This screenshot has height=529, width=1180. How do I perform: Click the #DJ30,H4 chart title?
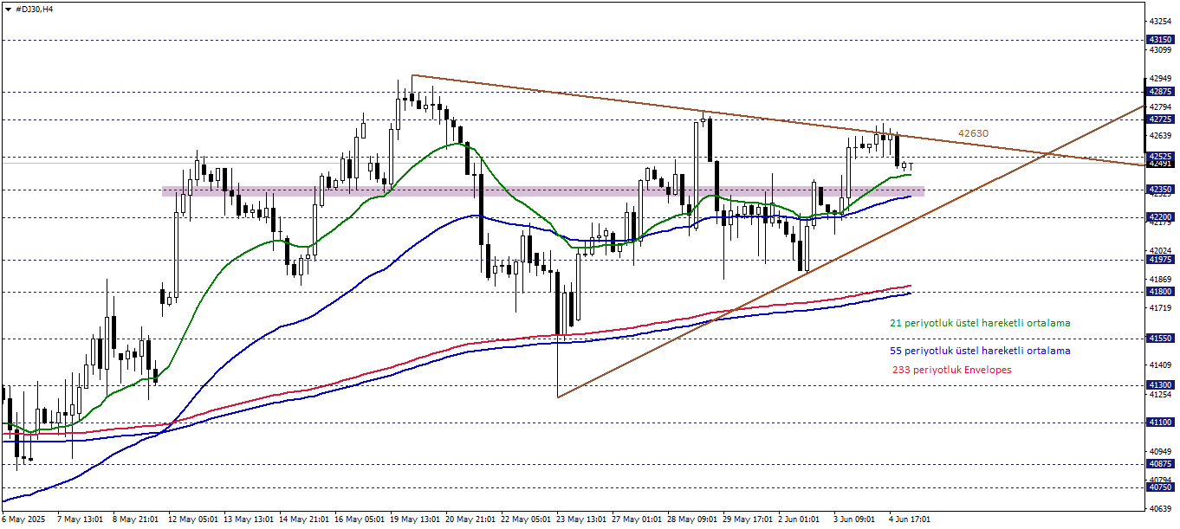[x=35, y=9]
